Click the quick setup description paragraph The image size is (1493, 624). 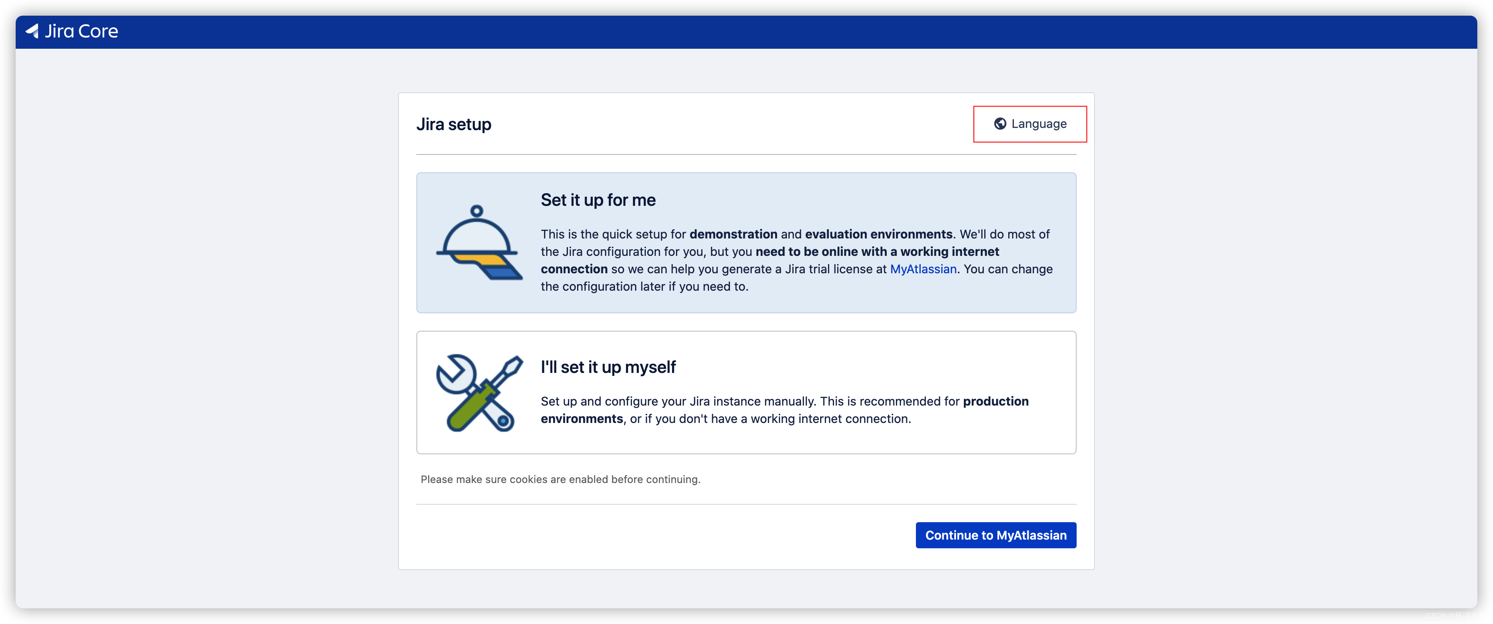click(796, 261)
